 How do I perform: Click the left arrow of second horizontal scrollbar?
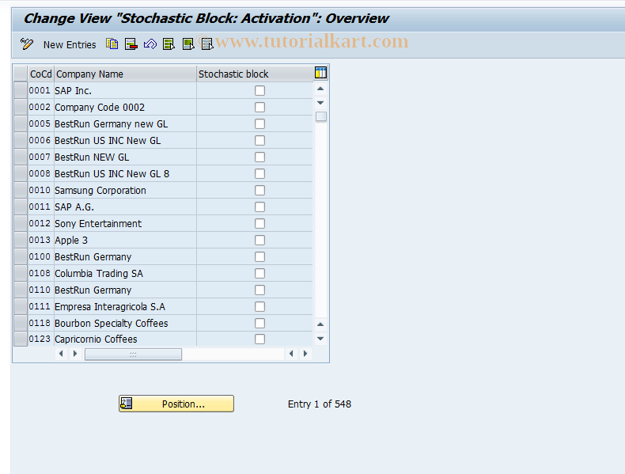pos(291,354)
